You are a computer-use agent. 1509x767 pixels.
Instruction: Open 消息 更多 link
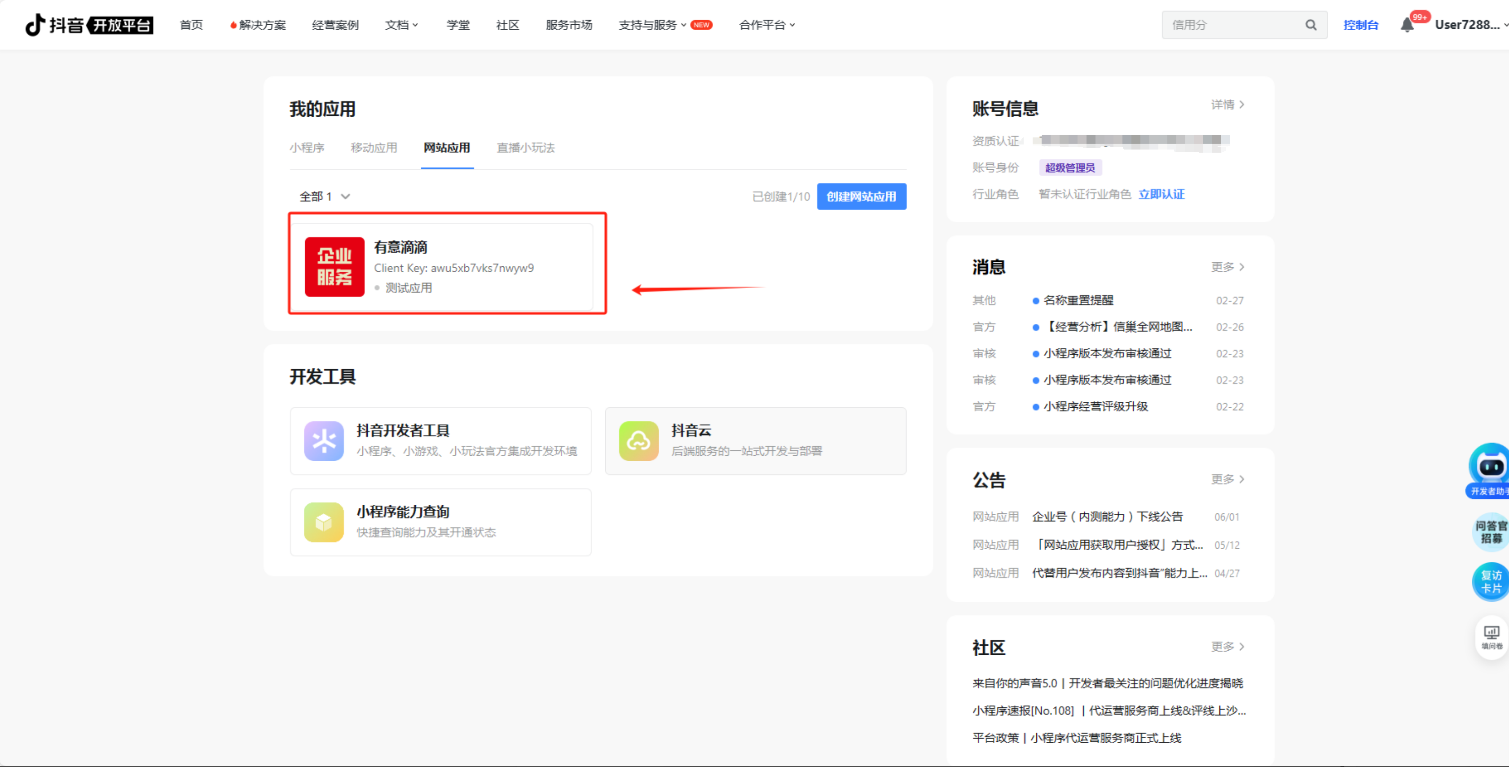[x=1228, y=267]
